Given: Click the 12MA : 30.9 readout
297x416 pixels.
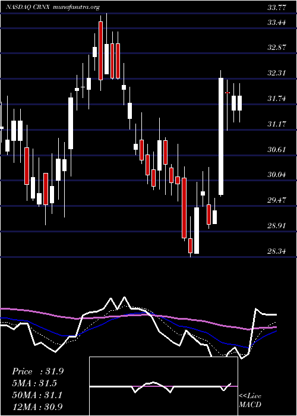Looking at the screenshot, I should coord(37,407).
